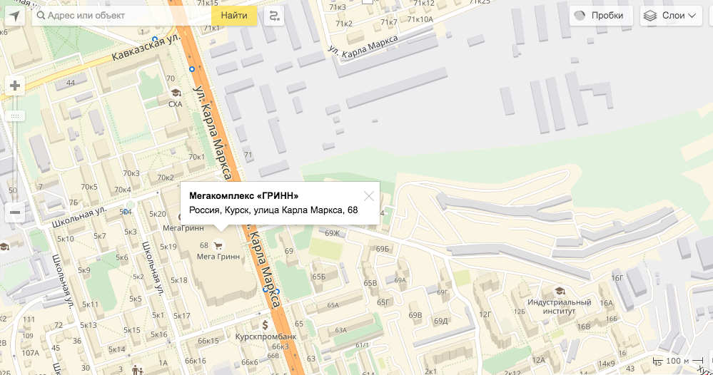Click building number 71к10А
The width and height of the screenshot is (713, 375).
(420, 19)
